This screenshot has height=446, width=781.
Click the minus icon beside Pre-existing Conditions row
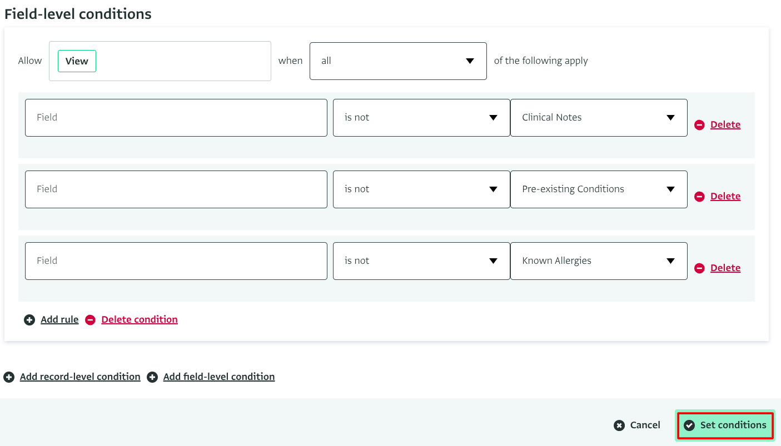[699, 197]
